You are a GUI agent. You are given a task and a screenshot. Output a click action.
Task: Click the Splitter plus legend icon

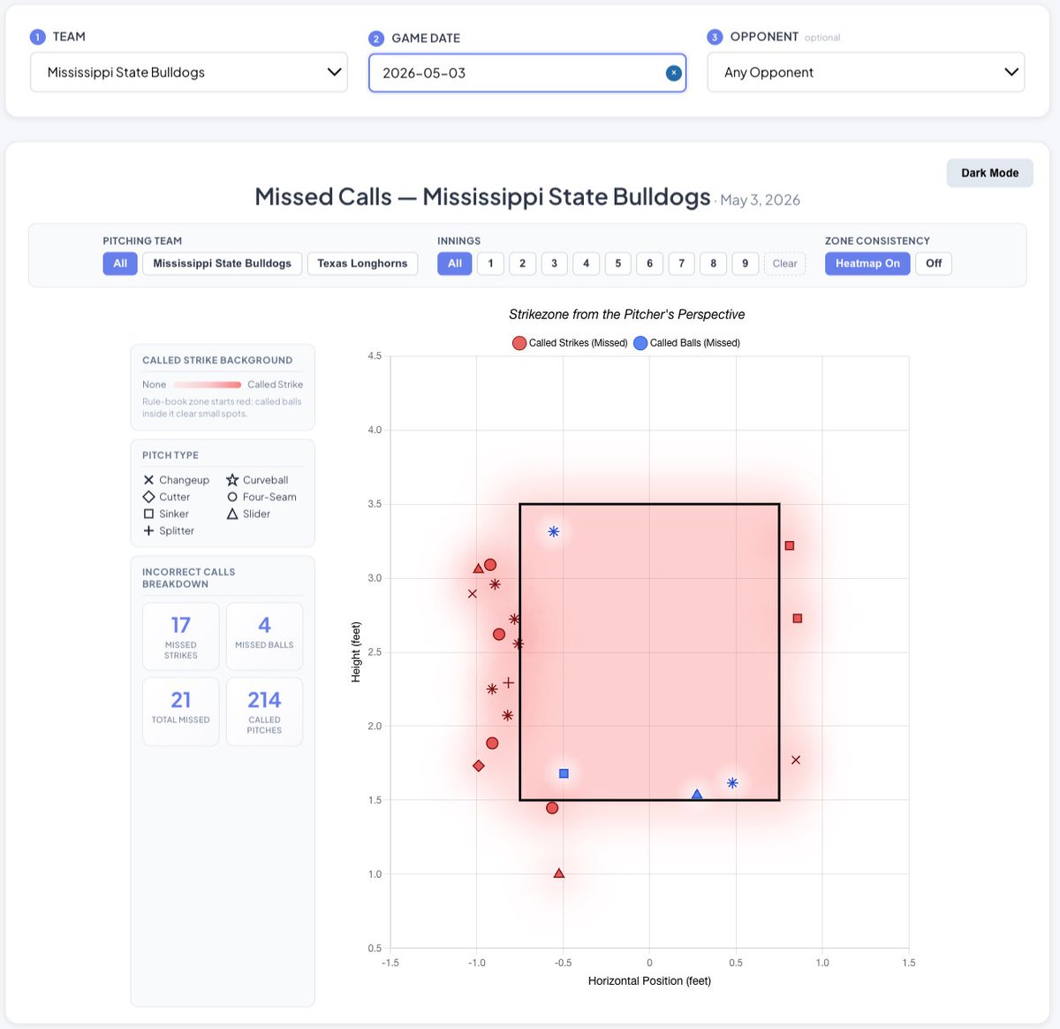[148, 530]
